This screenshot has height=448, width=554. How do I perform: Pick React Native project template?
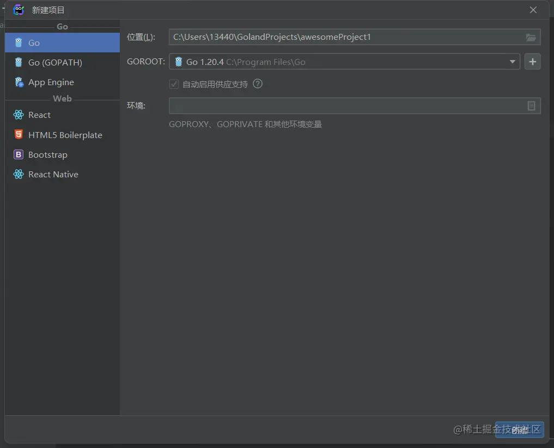click(62, 175)
